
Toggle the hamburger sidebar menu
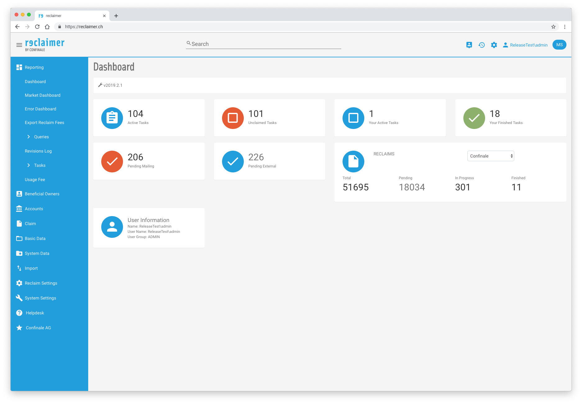[x=19, y=45]
